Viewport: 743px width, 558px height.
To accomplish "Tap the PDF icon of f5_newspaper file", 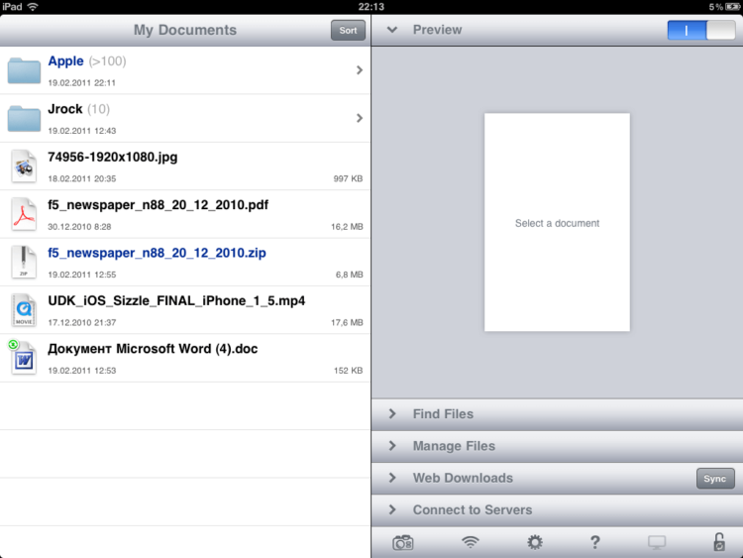I will tap(24, 214).
